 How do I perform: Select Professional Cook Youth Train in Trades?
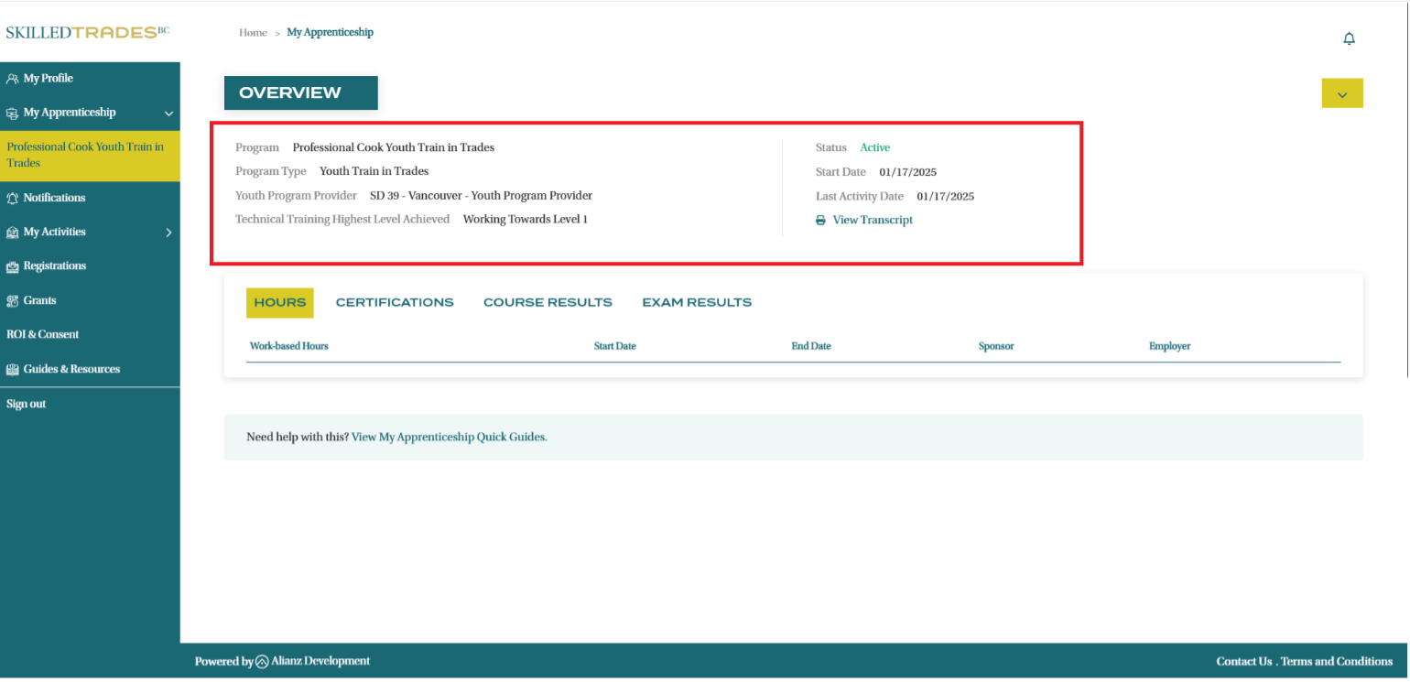coord(85,155)
